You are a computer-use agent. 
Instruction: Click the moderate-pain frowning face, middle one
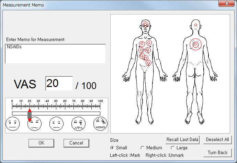tap(56, 124)
